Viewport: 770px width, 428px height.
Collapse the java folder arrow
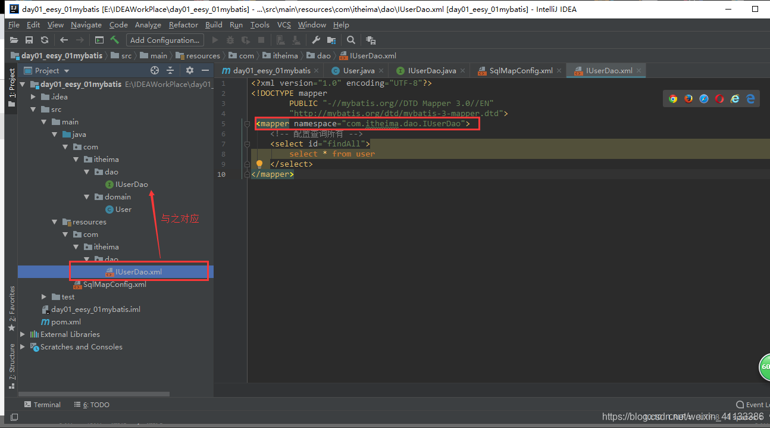(54, 135)
